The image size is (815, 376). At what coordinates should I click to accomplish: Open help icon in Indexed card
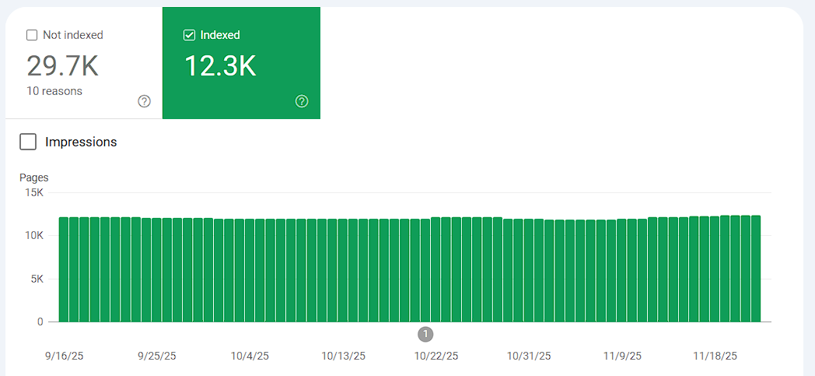point(302,101)
